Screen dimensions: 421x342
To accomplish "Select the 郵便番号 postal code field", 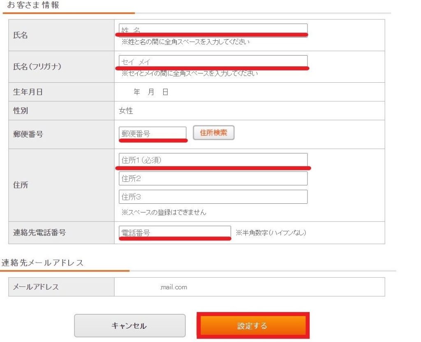I will (x=153, y=132).
